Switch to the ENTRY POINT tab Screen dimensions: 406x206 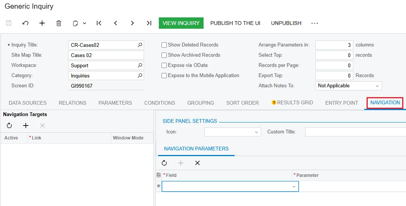pos(342,103)
